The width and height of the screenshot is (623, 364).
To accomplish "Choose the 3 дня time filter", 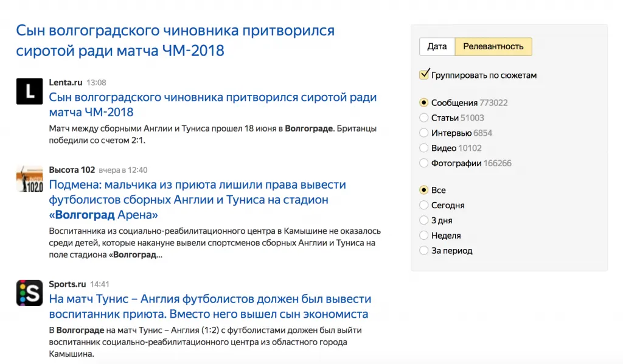I will tap(424, 220).
